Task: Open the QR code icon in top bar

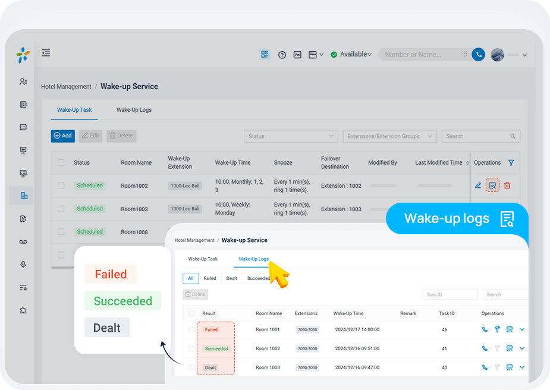Action: coord(265,54)
